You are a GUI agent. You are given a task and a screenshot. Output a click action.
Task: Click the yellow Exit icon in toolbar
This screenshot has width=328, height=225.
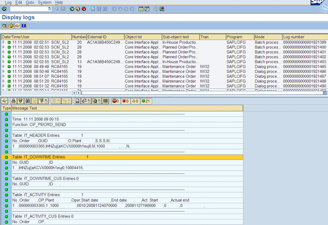click(x=79, y=10)
